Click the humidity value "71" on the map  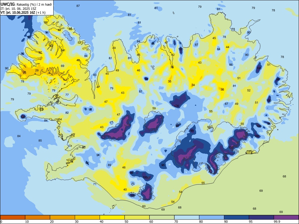pos(95,184)
